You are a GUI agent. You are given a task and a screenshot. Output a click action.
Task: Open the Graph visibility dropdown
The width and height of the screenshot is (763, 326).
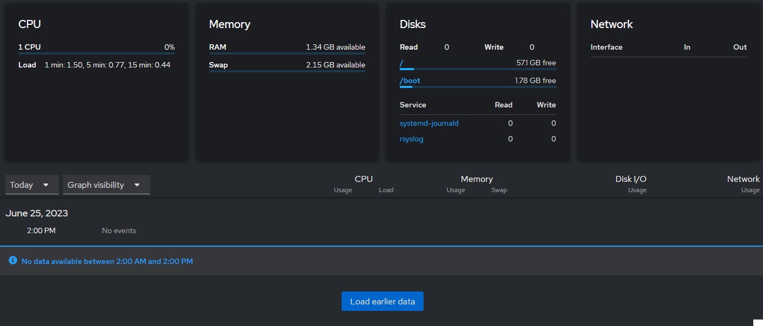click(106, 184)
